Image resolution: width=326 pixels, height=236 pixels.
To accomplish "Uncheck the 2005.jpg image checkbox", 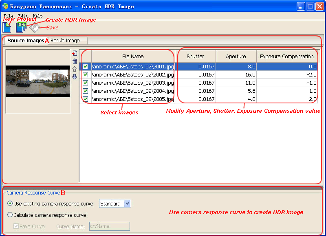I will [85, 99].
